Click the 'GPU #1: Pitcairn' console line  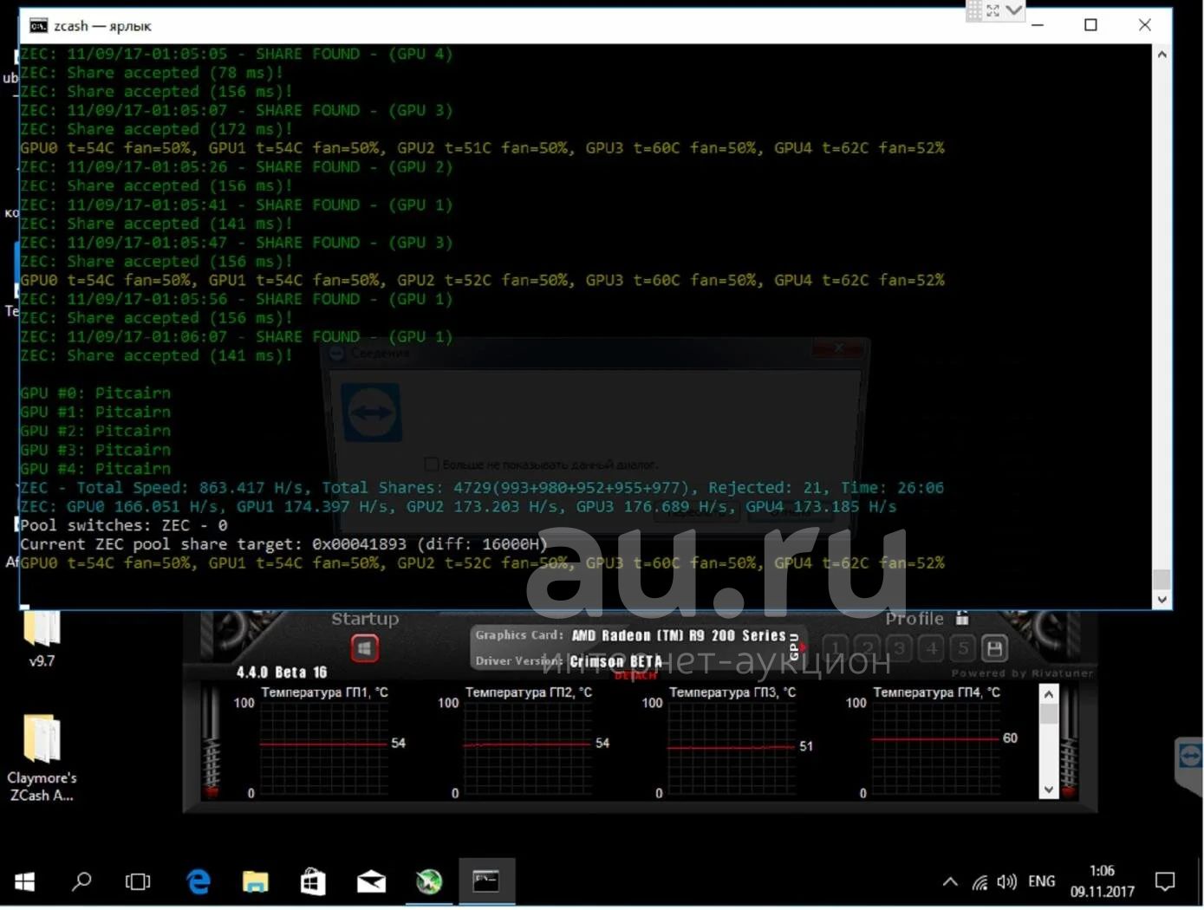(95, 413)
